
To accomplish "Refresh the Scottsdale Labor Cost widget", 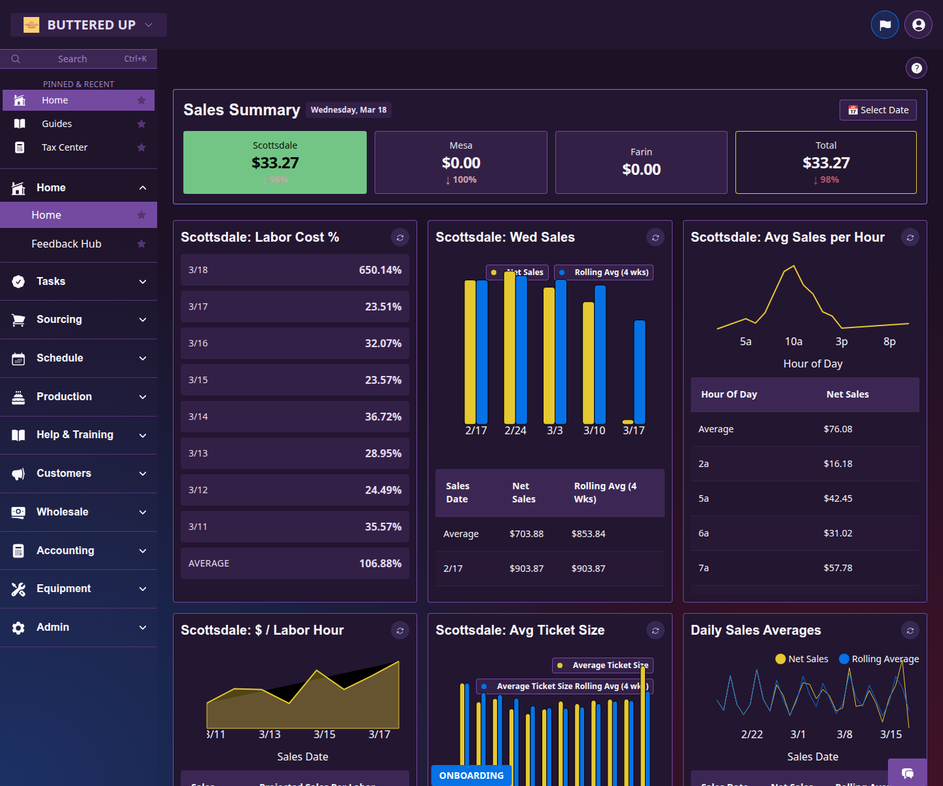I will pyautogui.click(x=400, y=237).
